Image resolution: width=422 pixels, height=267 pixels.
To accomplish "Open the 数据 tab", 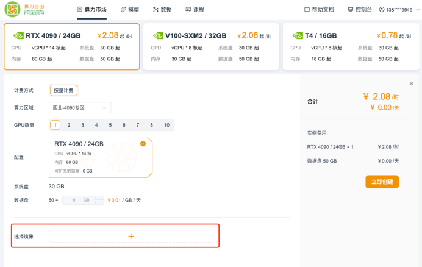I will pyautogui.click(x=162, y=9).
